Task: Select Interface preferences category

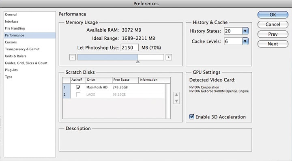Action: [30, 21]
